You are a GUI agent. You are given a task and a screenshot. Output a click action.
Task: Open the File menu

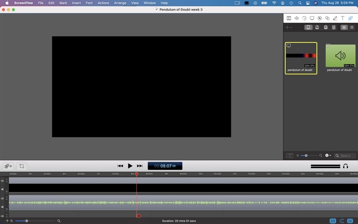(x=41, y=3)
